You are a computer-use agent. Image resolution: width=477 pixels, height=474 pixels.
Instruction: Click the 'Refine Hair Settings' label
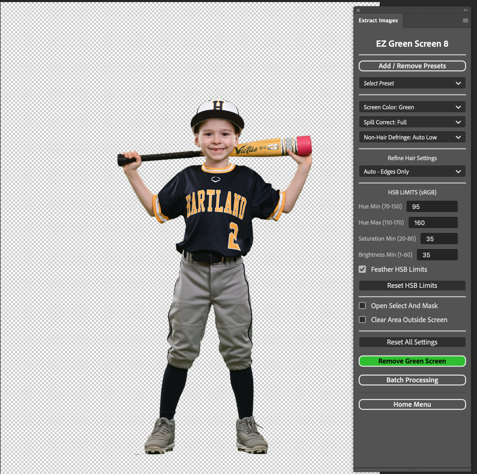coord(412,158)
